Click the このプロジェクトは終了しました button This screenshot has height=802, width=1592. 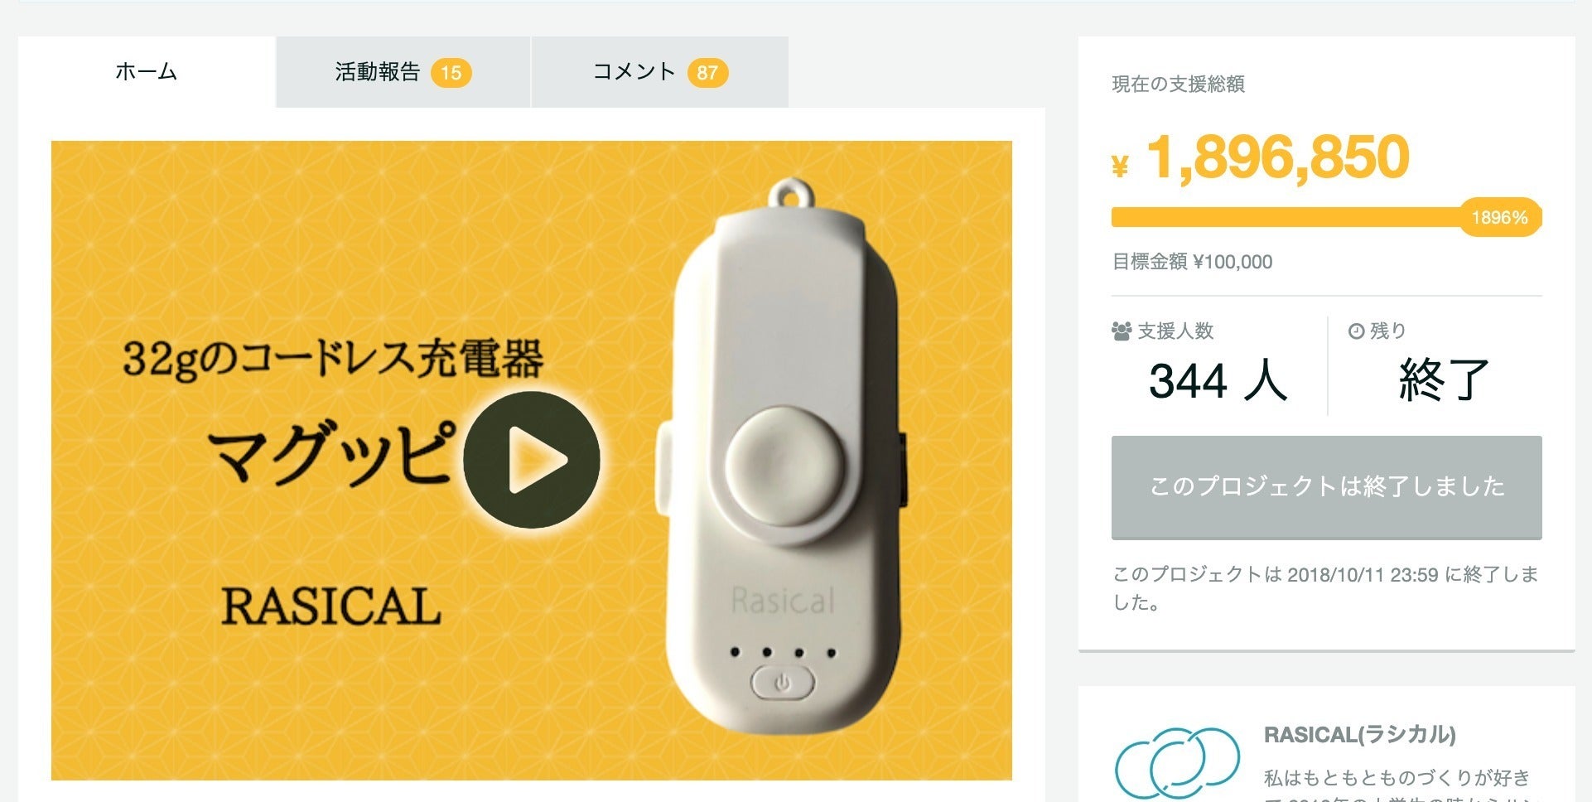[x=1326, y=487]
